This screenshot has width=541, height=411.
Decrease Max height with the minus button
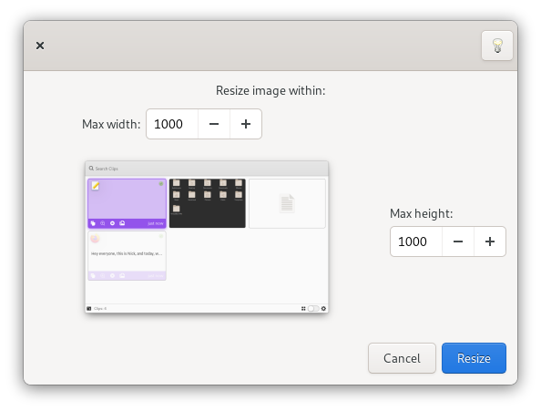(x=458, y=241)
